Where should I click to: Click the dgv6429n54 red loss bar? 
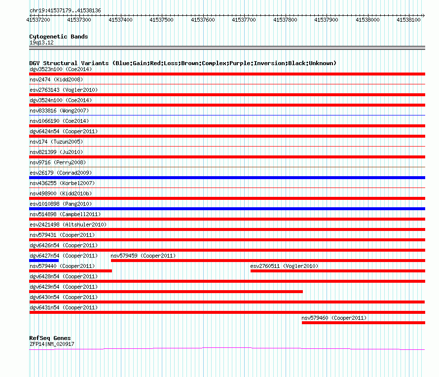pyautogui.click(x=166, y=292)
